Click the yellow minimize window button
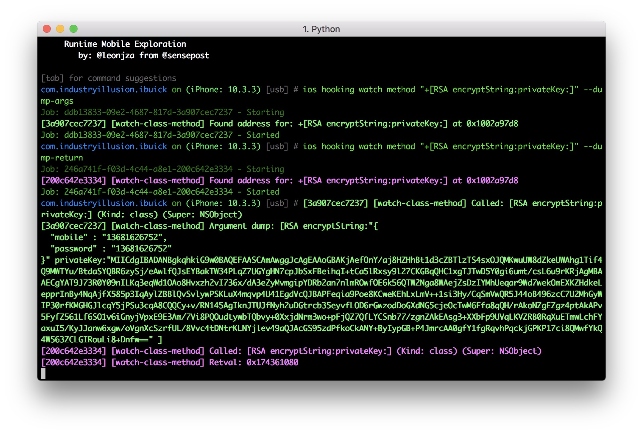The image size is (643, 434). point(60,29)
